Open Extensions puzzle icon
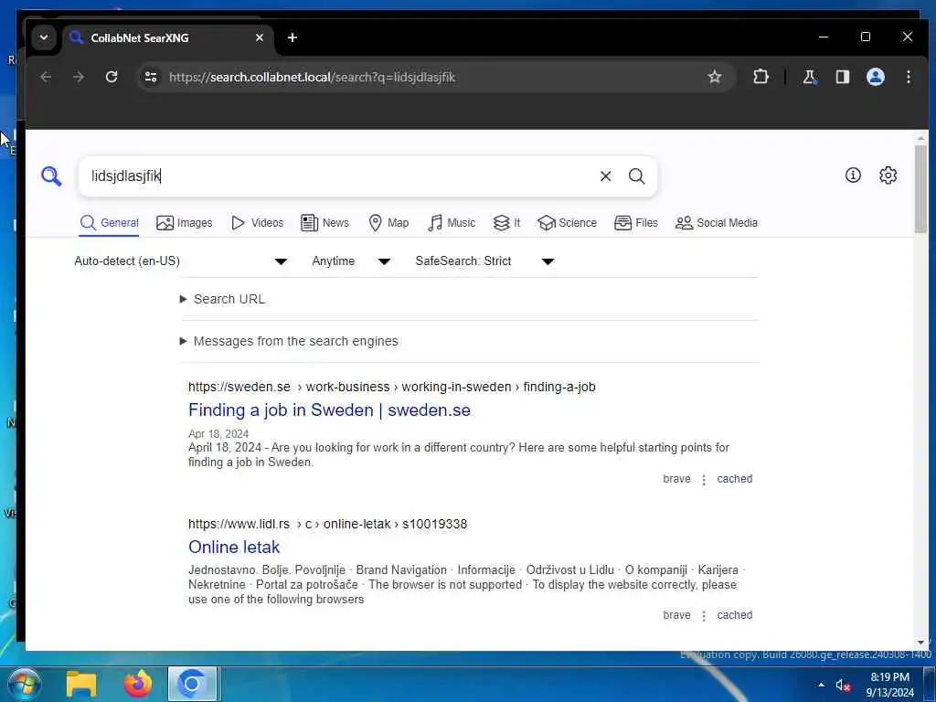The image size is (936, 702). click(760, 77)
